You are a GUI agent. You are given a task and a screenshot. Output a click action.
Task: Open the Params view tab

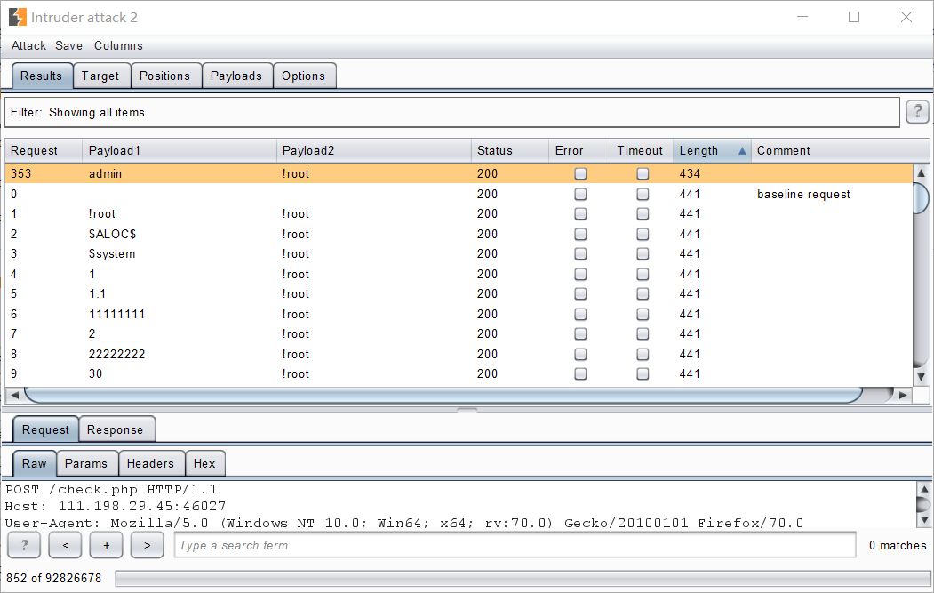pyautogui.click(x=86, y=463)
